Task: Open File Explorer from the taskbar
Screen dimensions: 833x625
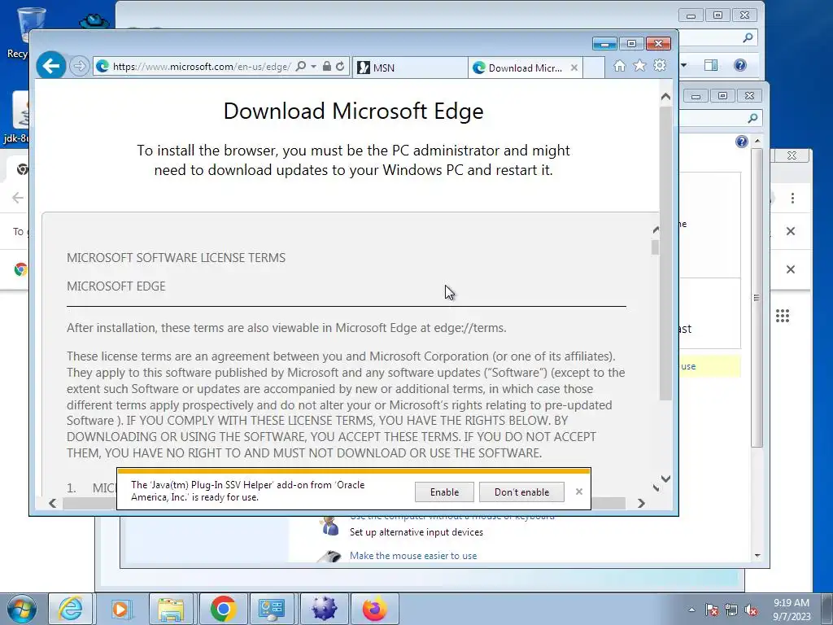Action: tap(171, 609)
